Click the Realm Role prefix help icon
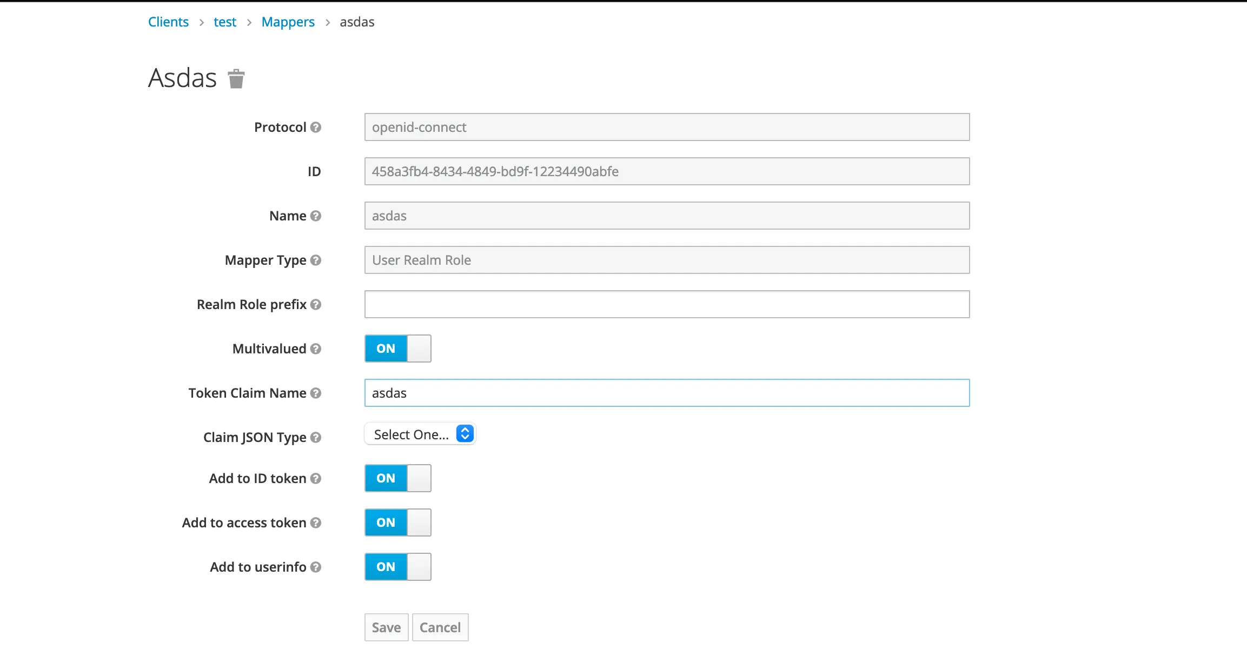This screenshot has width=1247, height=670. 316,304
